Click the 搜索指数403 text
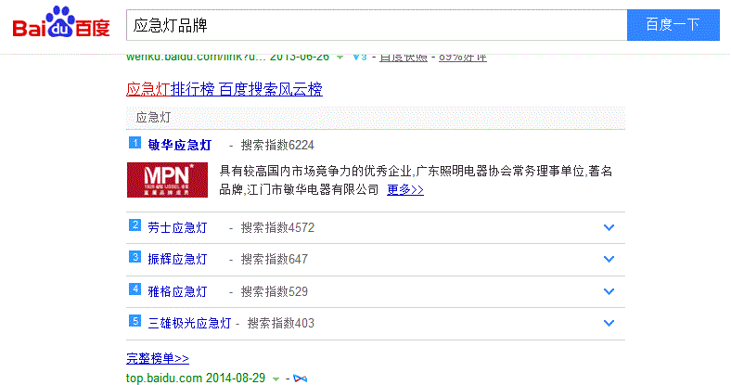Viewport: 731px width, 385px height. (x=281, y=324)
